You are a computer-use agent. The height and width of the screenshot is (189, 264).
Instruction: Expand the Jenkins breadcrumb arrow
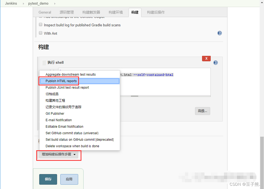(24, 4)
